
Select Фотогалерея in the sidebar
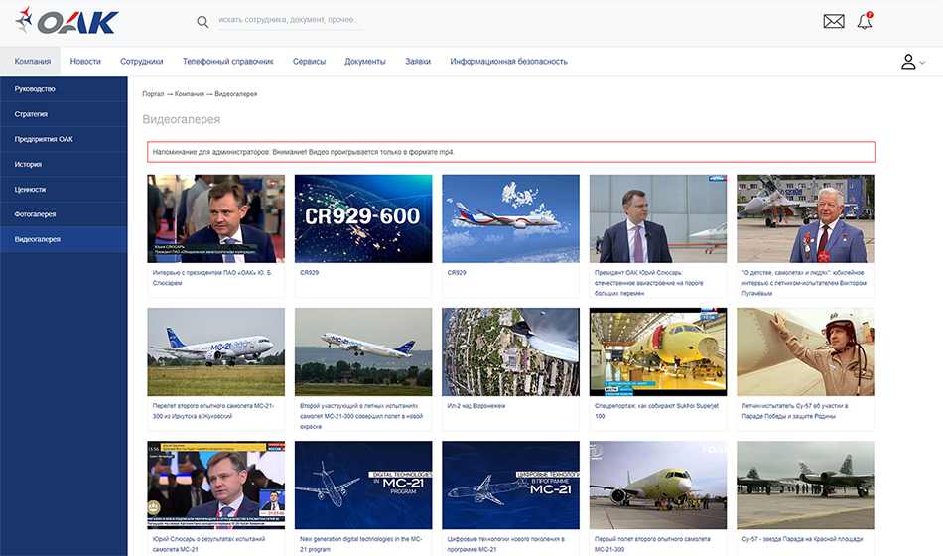click(x=64, y=214)
